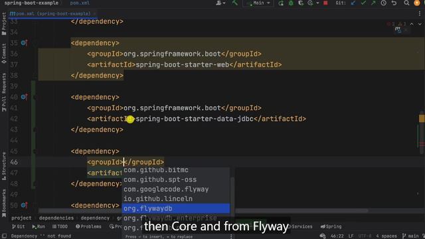Open the Spring tool window button

[x=331, y=226]
